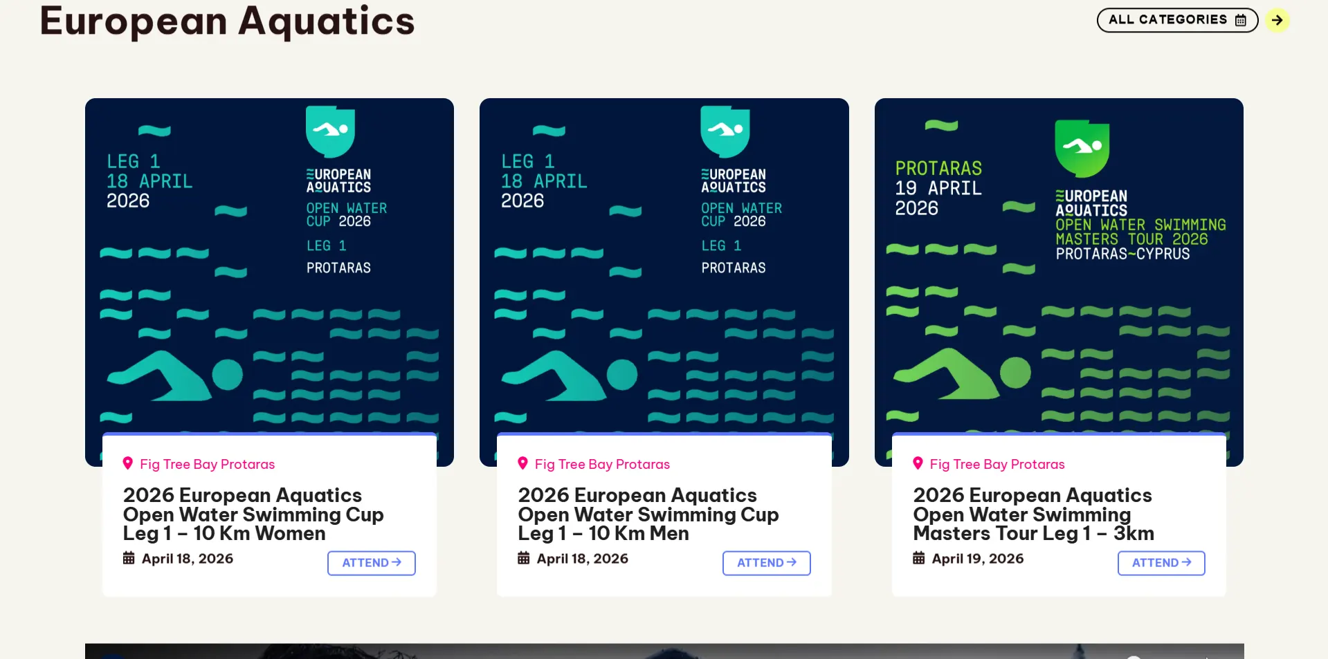This screenshot has width=1328, height=659.
Task: Click location pin on Masters Tour card
Action: click(x=918, y=463)
